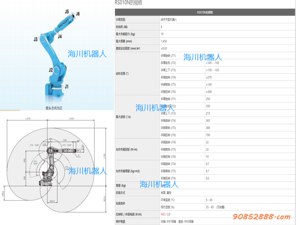296x225 pixels.
Task: Click the '保护等级' row label
Action: pos(120,222)
